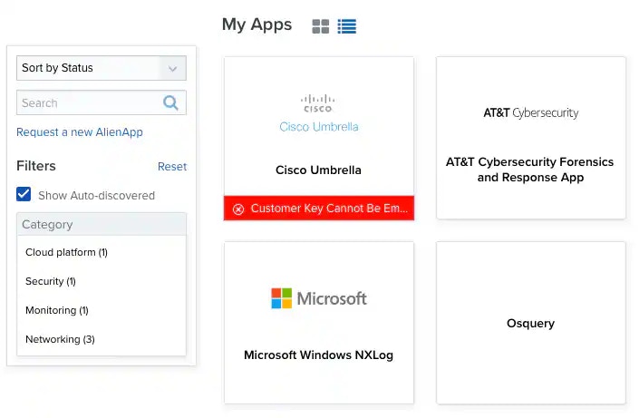Switch to list view icon
Viewport: 639px width, 418px height.
pyautogui.click(x=347, y=26)
